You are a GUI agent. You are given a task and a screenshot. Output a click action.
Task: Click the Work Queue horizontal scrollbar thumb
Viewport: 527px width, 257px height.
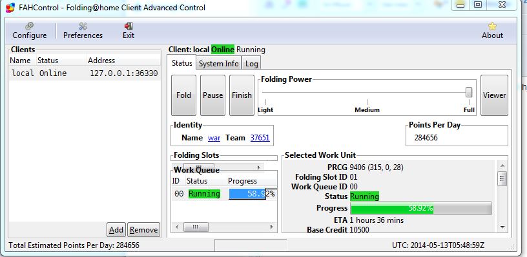tap(196, 227)
